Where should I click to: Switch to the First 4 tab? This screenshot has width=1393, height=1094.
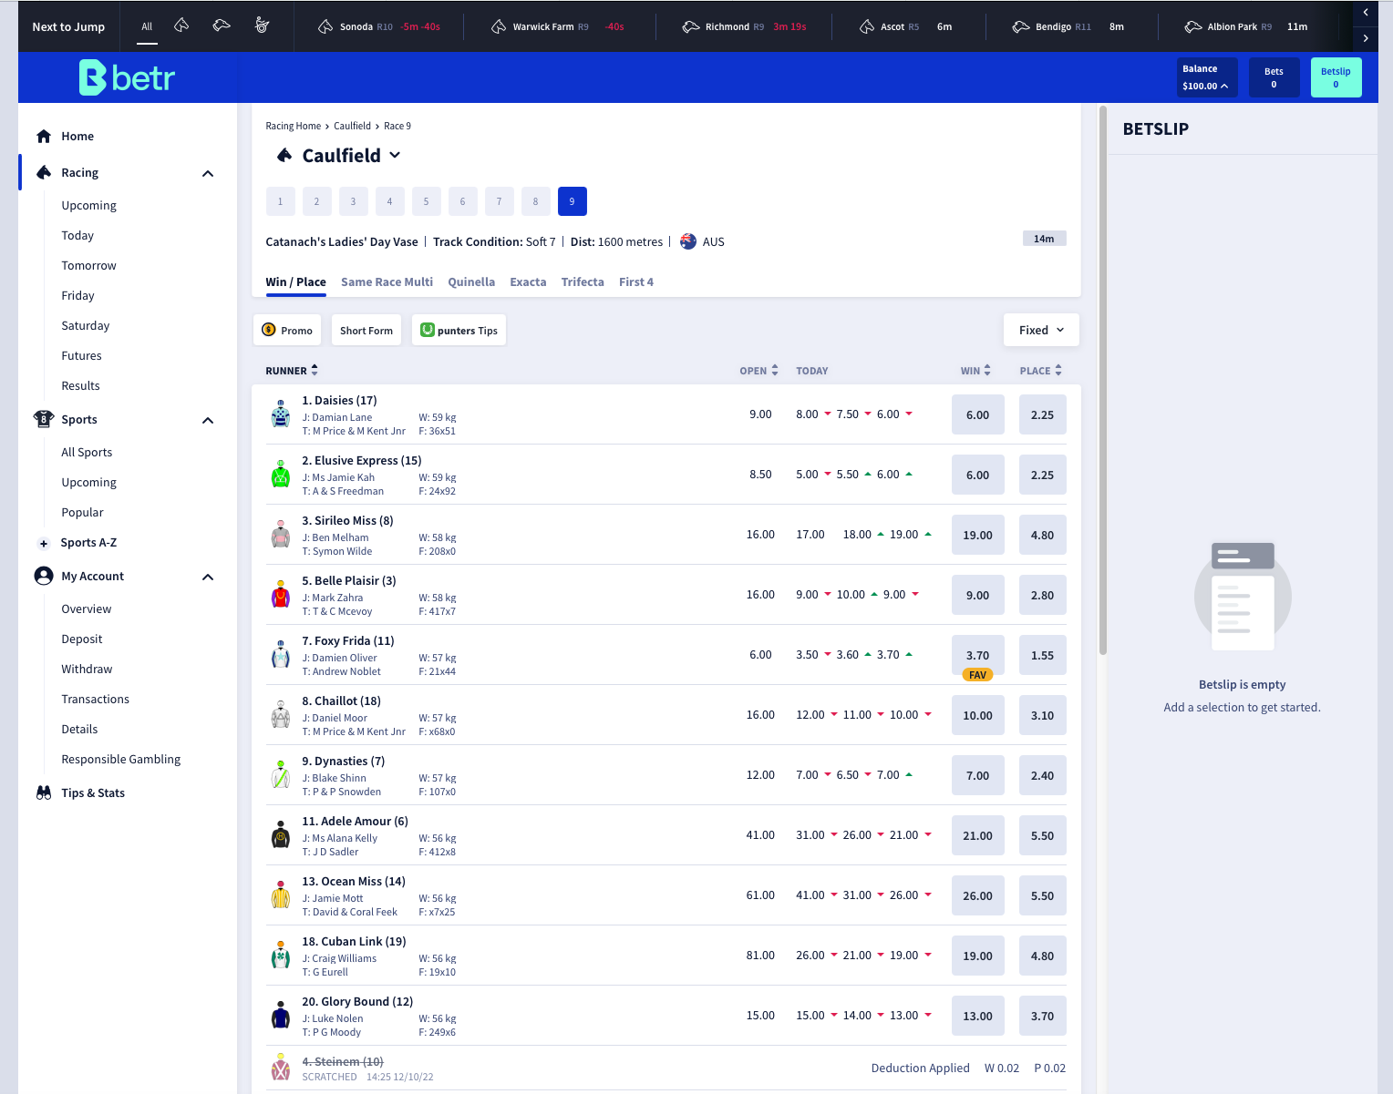point(636,282)
